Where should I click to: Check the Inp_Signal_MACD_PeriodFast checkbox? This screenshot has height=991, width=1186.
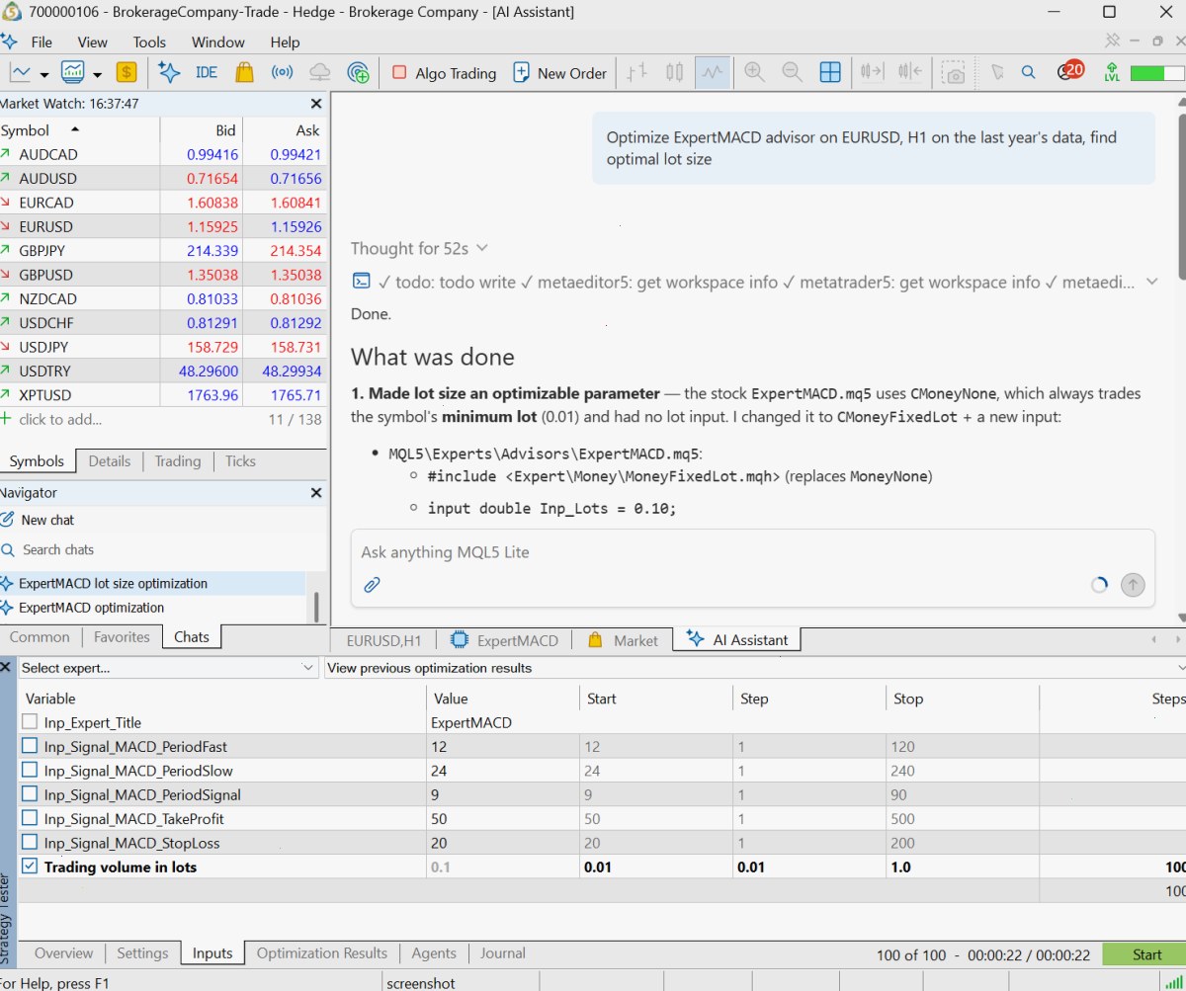pyautogui.click(x=30, y=746)
